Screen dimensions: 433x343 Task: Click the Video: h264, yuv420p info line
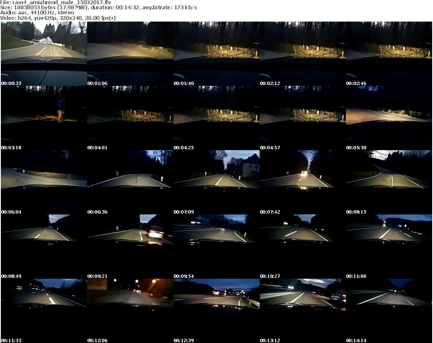[58, 18]
